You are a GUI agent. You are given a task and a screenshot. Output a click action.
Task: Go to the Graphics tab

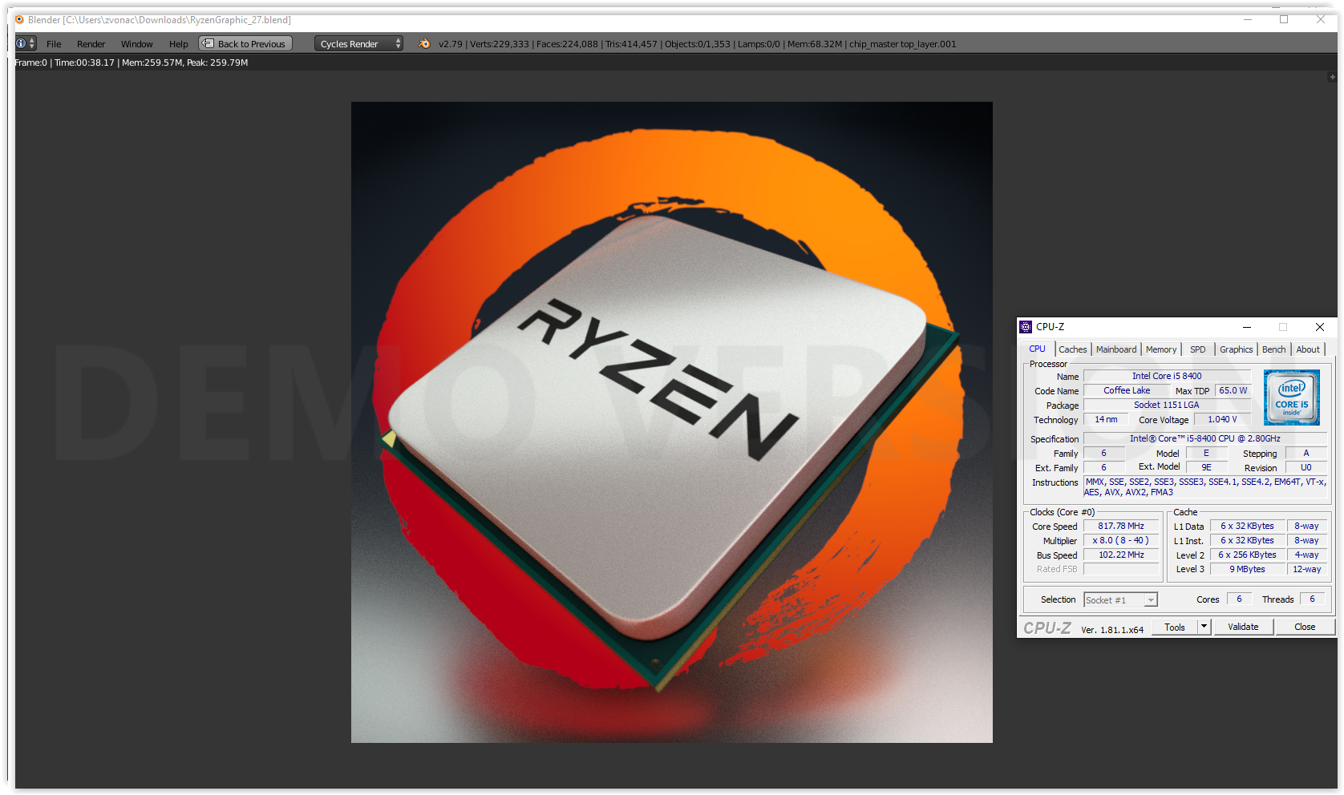coord(1236,349)
